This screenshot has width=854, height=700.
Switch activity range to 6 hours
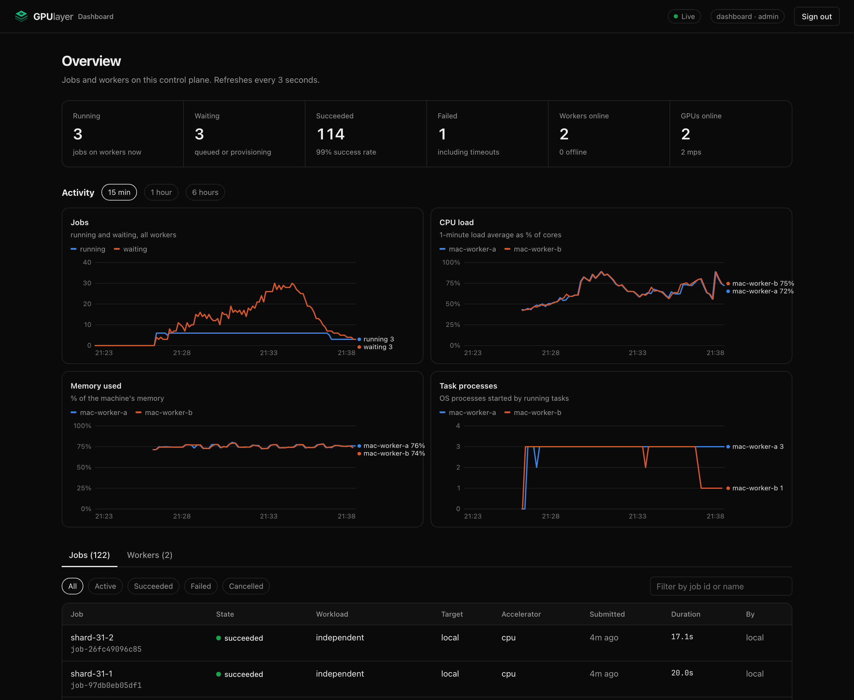click(205, 192)
